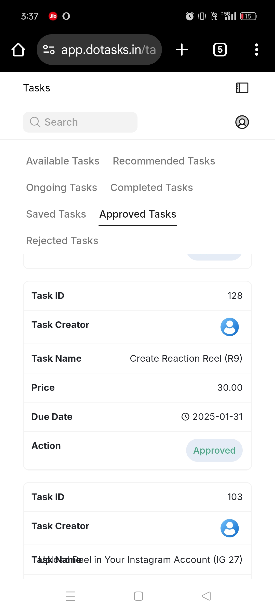Tap the address bar URL app.dotasks.in

pyautogui.click(x=108, y=50)
